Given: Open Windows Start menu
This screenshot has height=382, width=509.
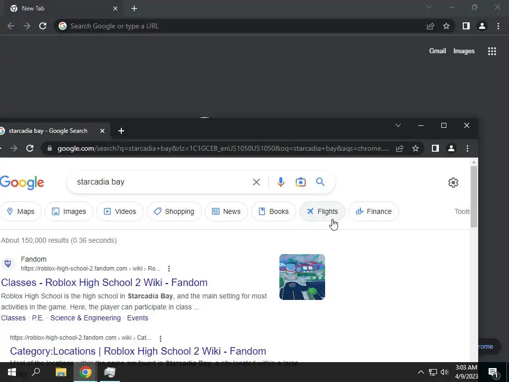Looking at the screenshot, I should (12, 372).
